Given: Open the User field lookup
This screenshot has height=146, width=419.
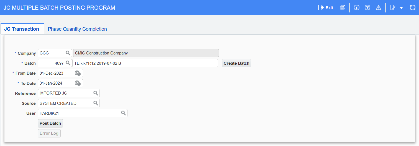Looking at the screenshot, I should (x=123, y=113).
